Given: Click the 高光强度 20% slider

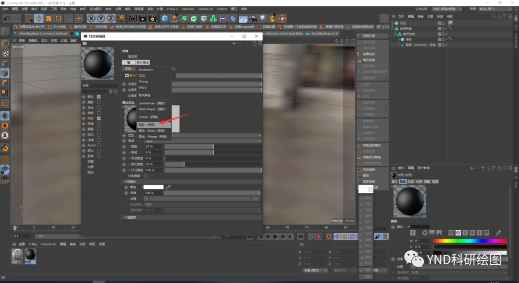Looking at the screenshot, I should coord(213,164).
